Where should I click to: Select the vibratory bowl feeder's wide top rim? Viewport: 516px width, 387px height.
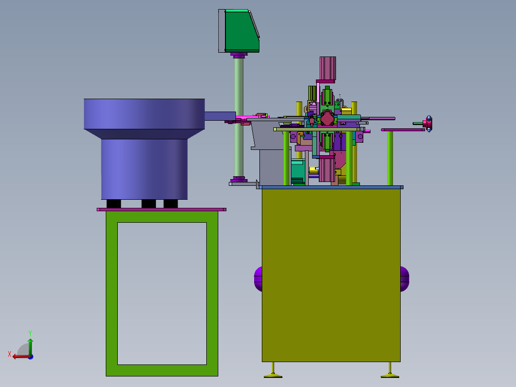pyautogui.click(x=144, y=114)
